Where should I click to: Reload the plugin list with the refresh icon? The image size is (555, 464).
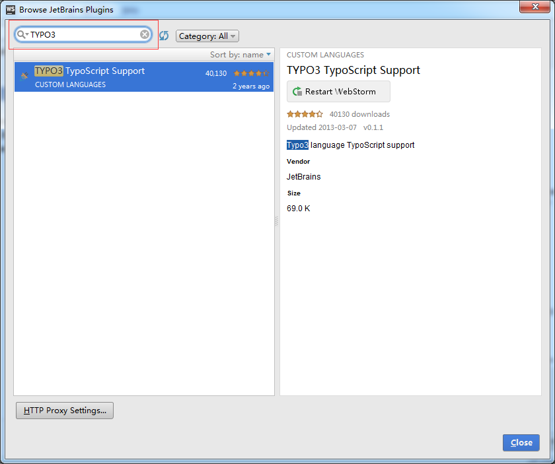164,36
